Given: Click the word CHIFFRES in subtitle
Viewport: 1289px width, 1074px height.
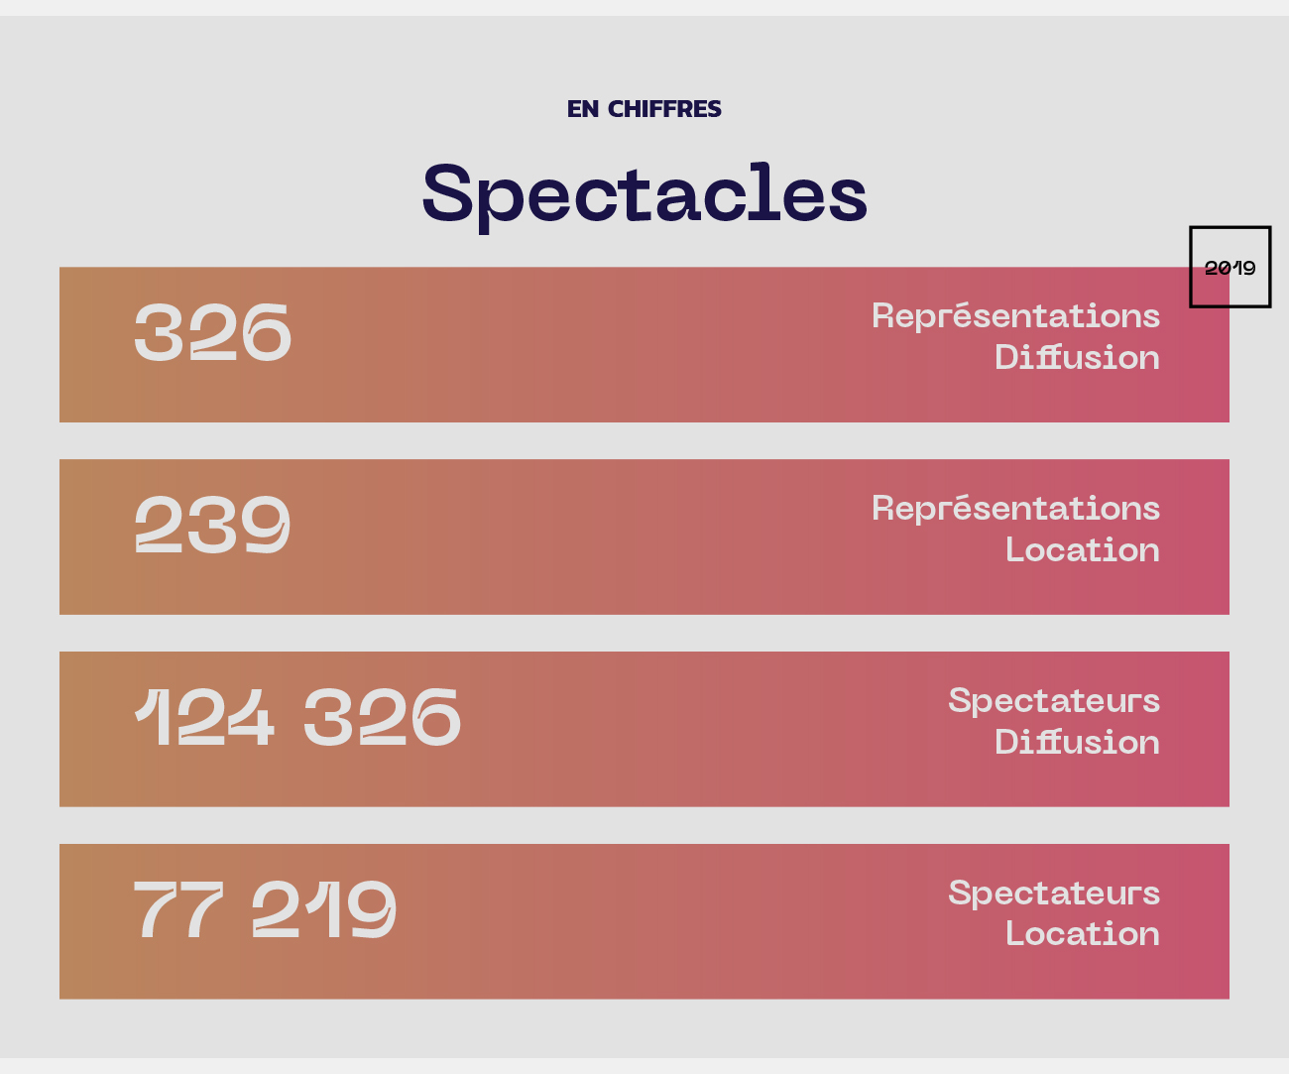Looking at the screenshot, I should [x=664, y=109].
